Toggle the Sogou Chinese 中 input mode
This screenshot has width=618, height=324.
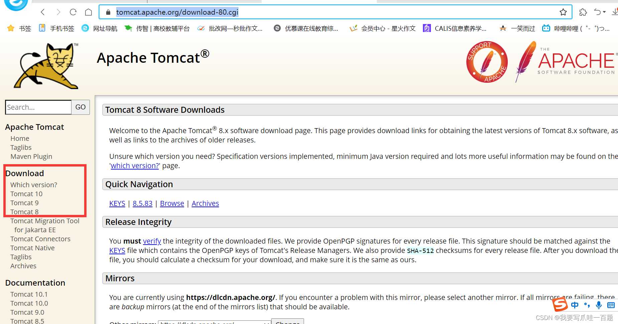pyautogui.click(x=575, y=305)
